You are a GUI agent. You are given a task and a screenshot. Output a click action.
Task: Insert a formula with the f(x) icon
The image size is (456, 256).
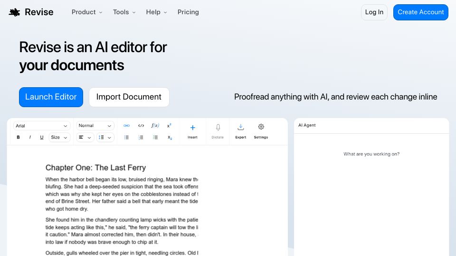pyautogui.click(x=155, y=126)
